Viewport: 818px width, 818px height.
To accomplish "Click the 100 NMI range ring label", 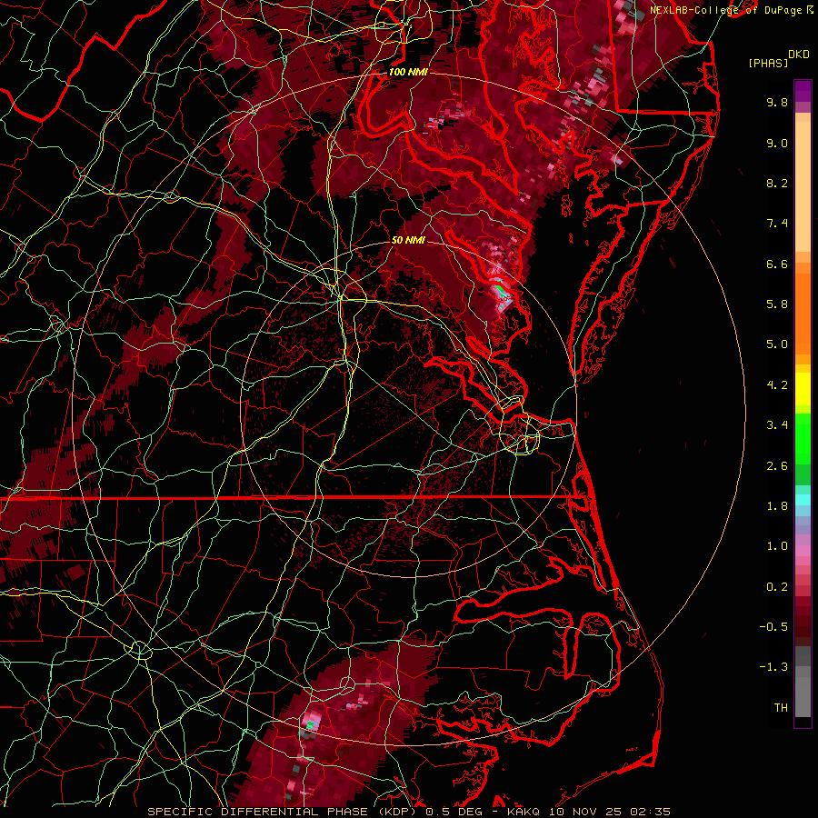I will (x=408, y=72).
